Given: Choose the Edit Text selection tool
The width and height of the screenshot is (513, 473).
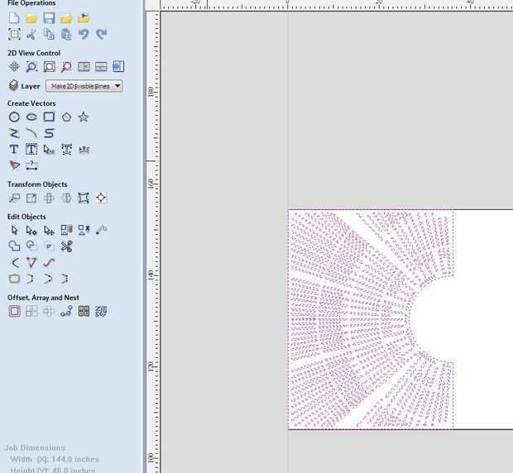Looking at the screenshot, I should [x=49, y=150].
